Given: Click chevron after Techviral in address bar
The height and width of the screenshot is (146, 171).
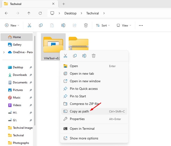Looking at the screenshot, I should click(104, 13).
